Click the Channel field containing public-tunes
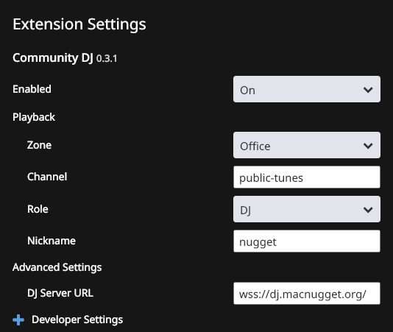Screen dimensions: 393x332 307,177
